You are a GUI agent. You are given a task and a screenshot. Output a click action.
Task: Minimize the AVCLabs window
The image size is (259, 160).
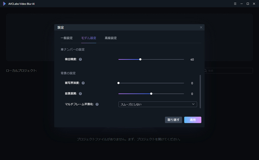pos(242,4)
